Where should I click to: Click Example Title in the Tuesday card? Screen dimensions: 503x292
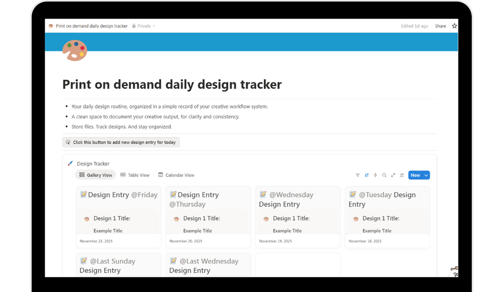click(377, 231)
